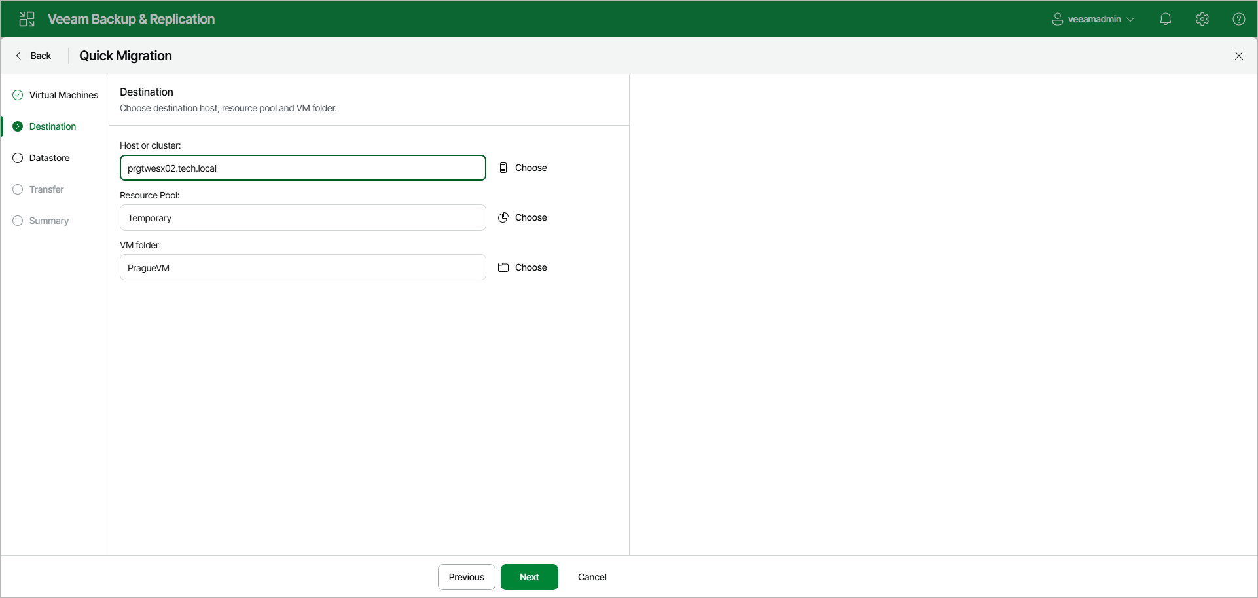
Task: Click the veeamadmin user profile icon
Action: (1057, 18)
